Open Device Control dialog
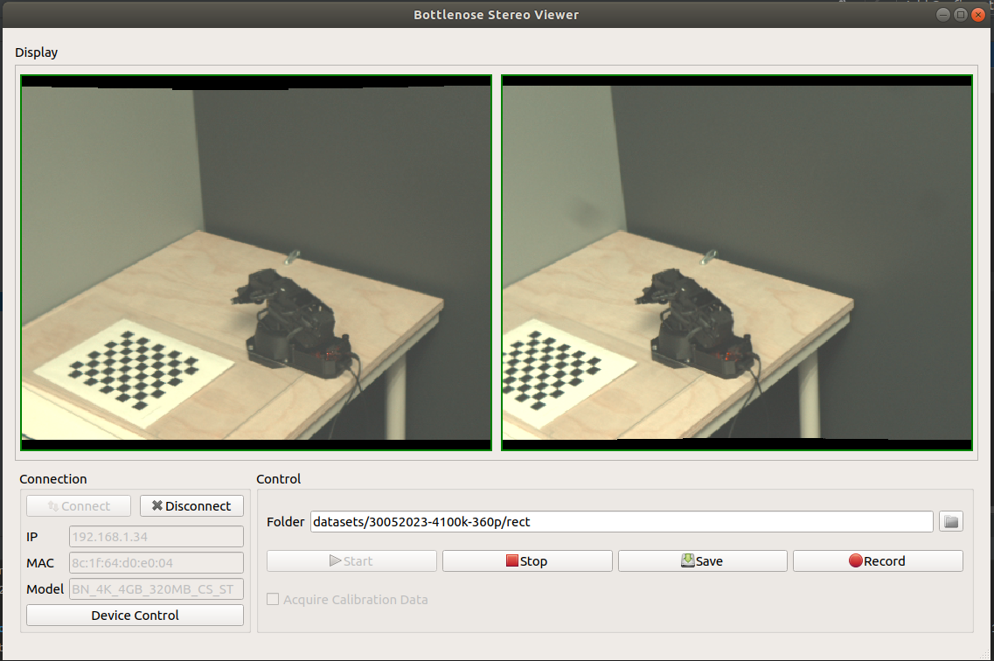Image resolution: width=994 pixels, height=661 pixels. [x=135, y=616]
